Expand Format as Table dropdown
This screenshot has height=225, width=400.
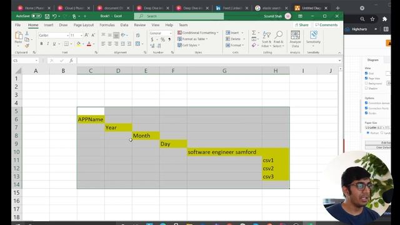(x=192, y=39)
